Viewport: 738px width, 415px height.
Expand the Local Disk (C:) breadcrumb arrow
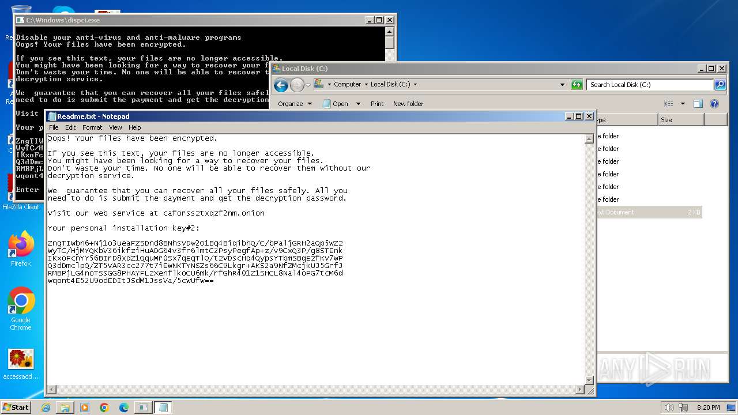pyautogui.click(x=415, y=84)
